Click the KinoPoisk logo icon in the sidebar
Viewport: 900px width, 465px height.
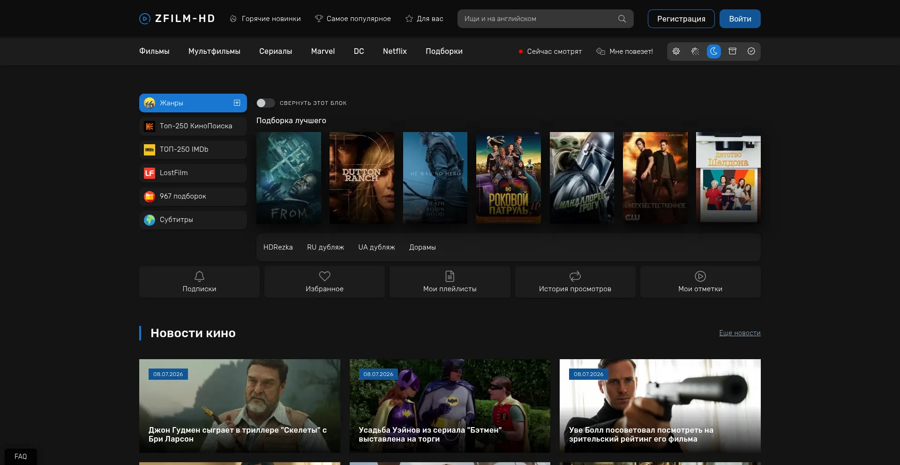[150, 126]
